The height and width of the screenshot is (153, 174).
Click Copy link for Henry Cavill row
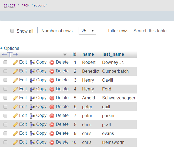(x=41, y=80)
